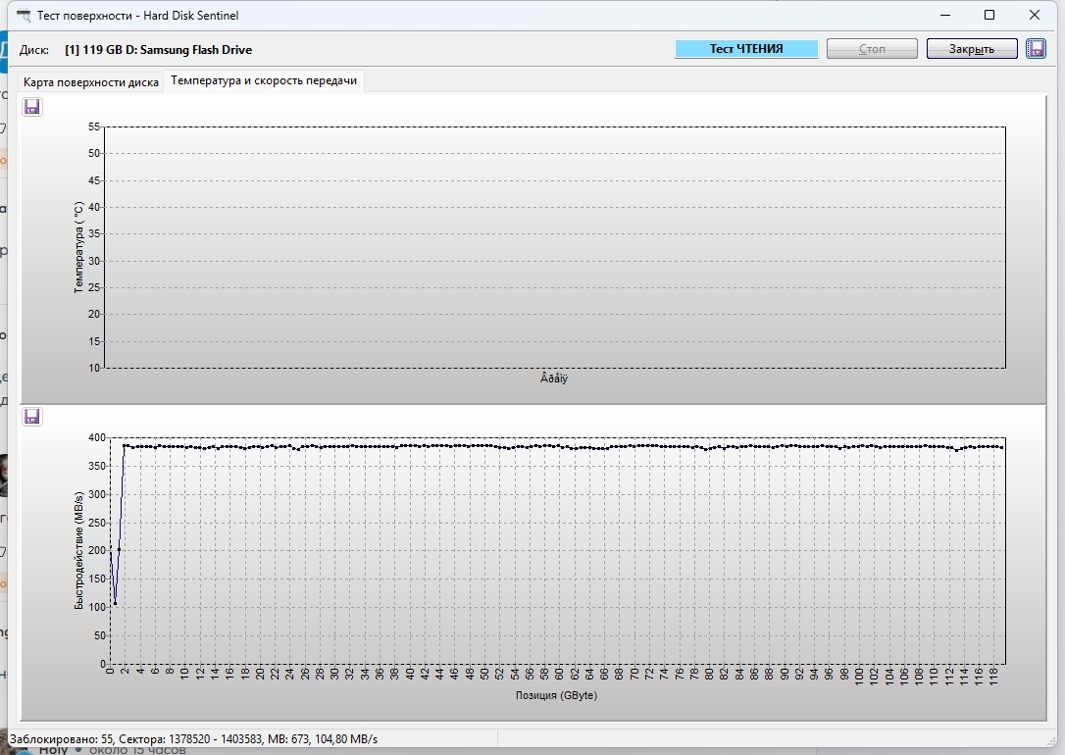Click the Температура (°C) axis label
The image size is (1065, 755).
[78, 247]
